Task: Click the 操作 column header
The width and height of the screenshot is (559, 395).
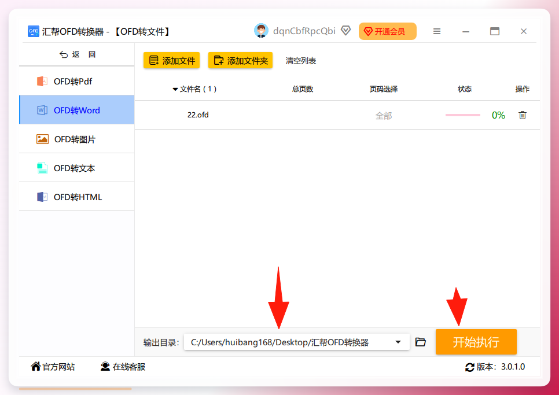Action: coord(523,89)
